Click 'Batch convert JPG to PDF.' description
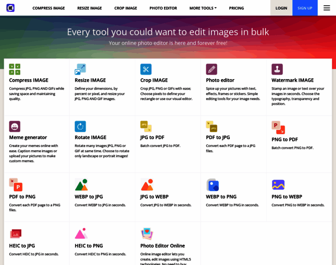 (x=160, y=146)
